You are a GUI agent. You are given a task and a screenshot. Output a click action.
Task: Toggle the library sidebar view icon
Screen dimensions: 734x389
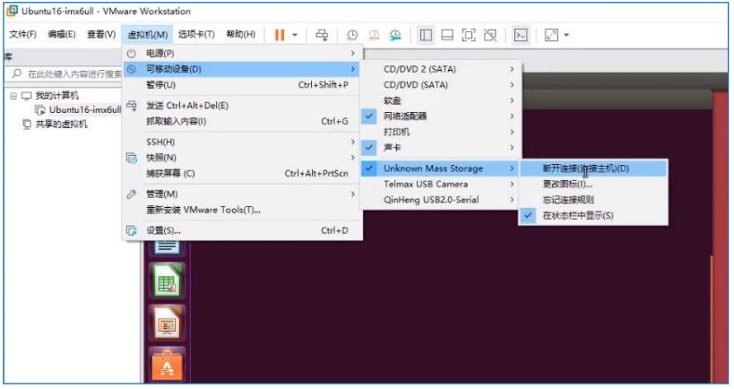pos(426,35)
